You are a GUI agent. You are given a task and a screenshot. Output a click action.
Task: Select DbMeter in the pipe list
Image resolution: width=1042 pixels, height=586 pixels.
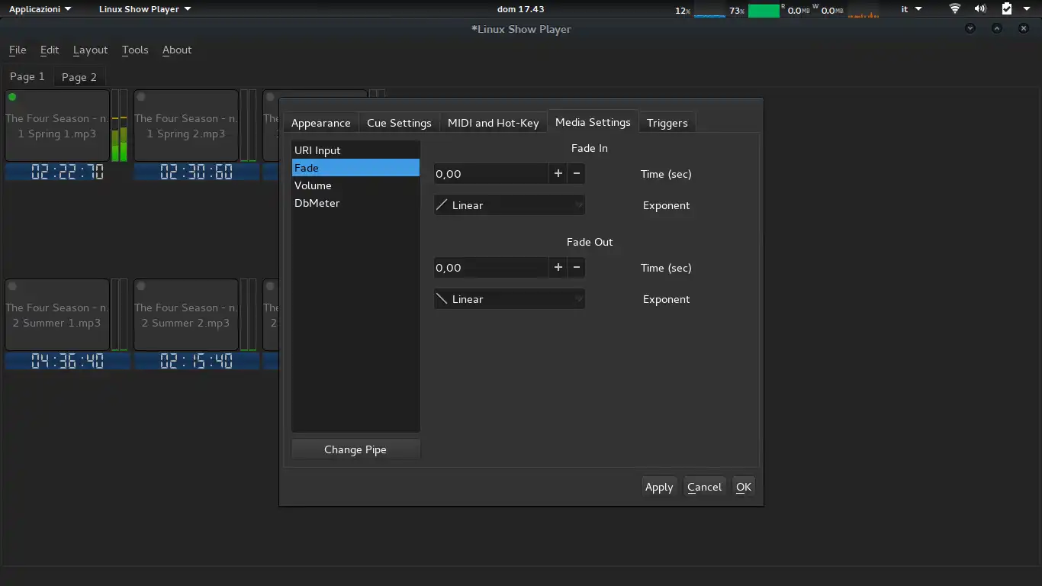tap(355, 203)
